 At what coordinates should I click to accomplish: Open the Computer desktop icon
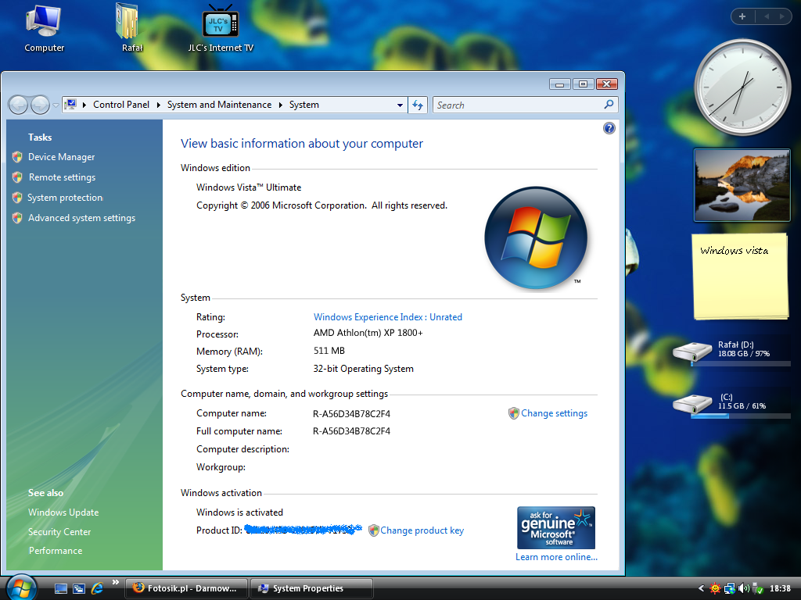tap(44, 29)
